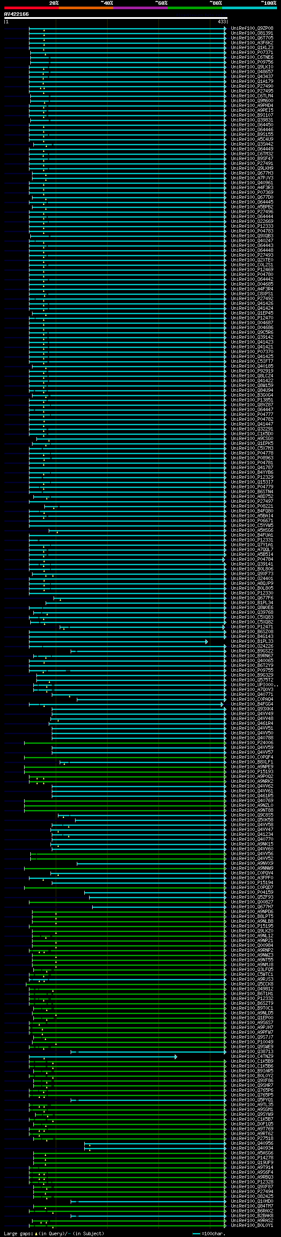
Task: Open hit UniRef100_A3F6K2
Action: point(252,43)
